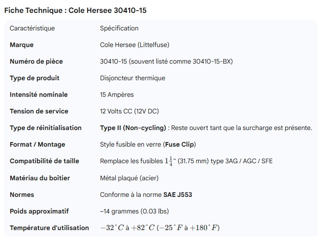The width and height of the screenshot is (322, 237).
Task: Select the Numéro de pièce label
Action: [36, 62]
